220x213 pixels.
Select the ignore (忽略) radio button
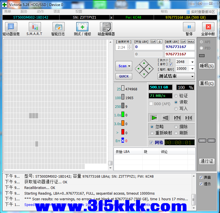152,127
